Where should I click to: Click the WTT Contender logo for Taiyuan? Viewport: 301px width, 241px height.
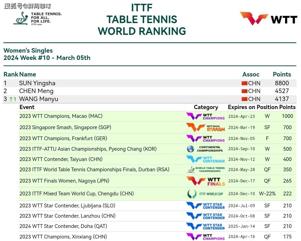pyautogui.click(x=205, y=159)
